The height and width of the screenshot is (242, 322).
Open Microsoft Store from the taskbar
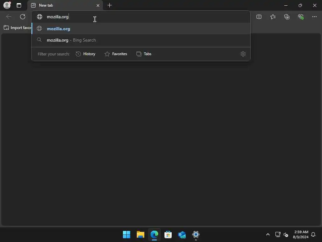tap(168, 234)
